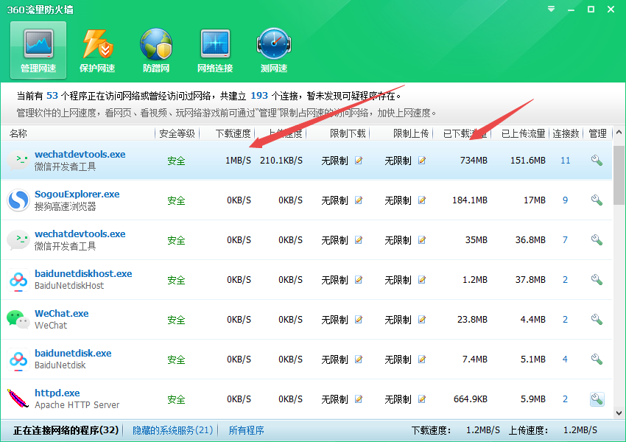Switch to 隐藏的系统服务(21) tab
The height and width of the screenshot is (442, 626).
[x=172, y=430]
